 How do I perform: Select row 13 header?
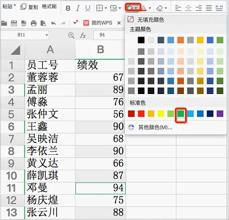(13, 213)
